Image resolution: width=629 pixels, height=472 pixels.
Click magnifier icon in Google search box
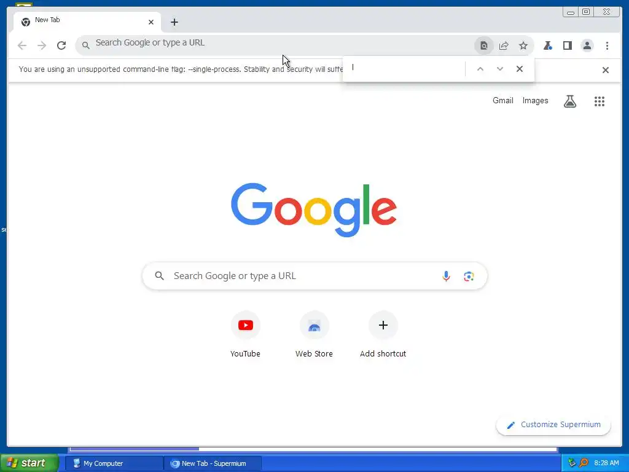[159, 276]
